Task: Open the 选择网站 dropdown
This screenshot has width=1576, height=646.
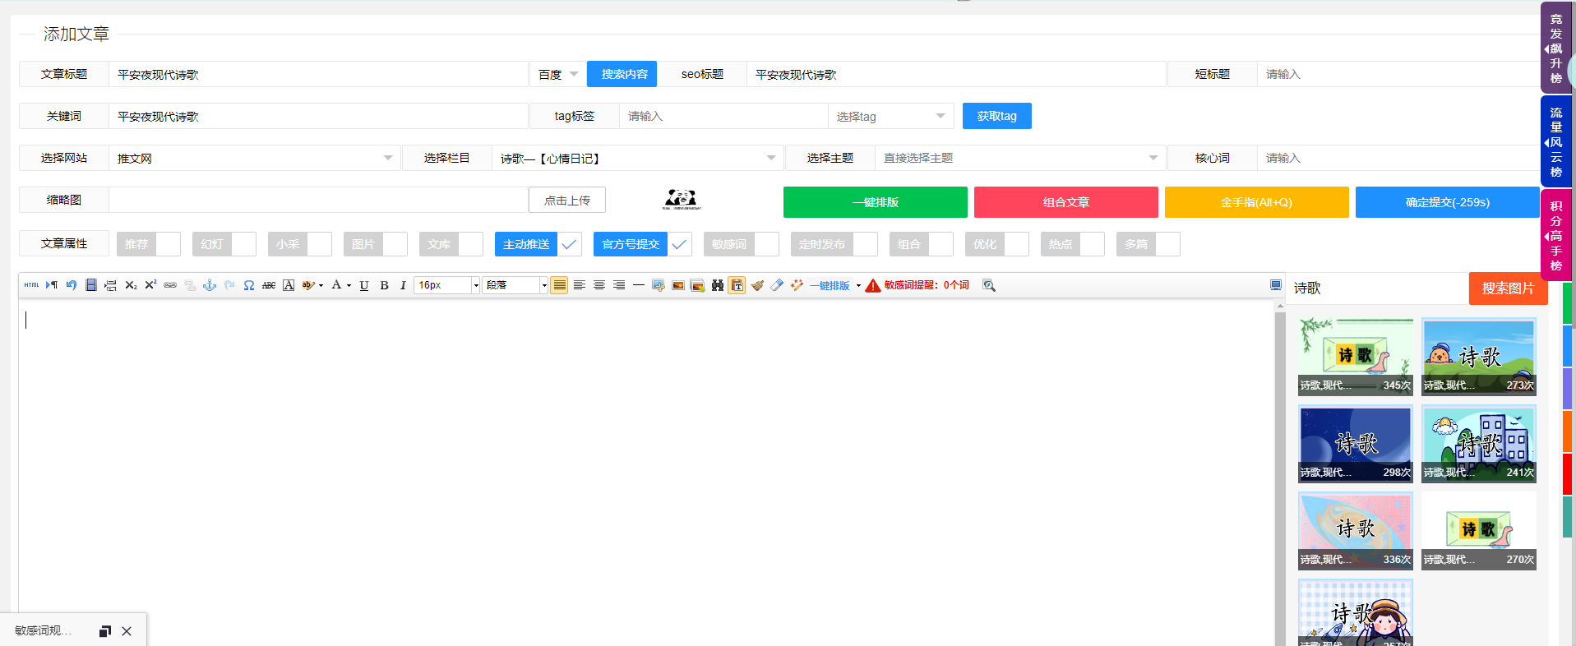Action: 254,158
